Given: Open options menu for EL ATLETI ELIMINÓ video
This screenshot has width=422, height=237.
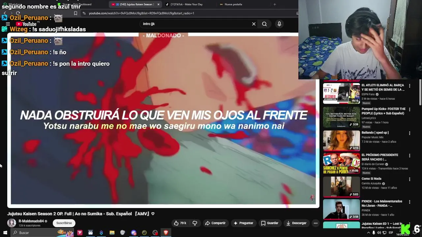Looking at the screenshot, I should 409,86.
